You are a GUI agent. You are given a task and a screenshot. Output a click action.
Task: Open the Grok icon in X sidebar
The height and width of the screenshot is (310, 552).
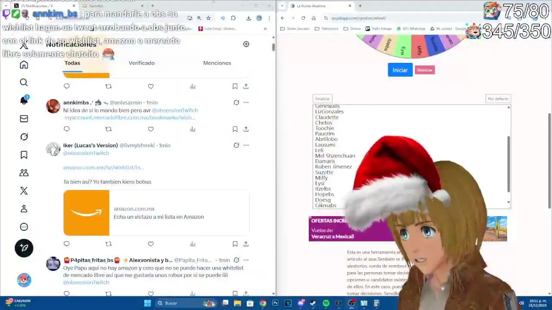(x=24, y=136)
